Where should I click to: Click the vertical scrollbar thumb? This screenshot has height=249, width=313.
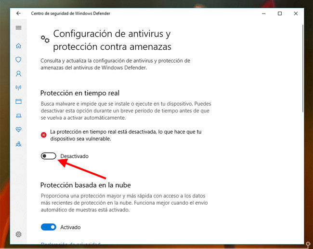coord(303,68)
